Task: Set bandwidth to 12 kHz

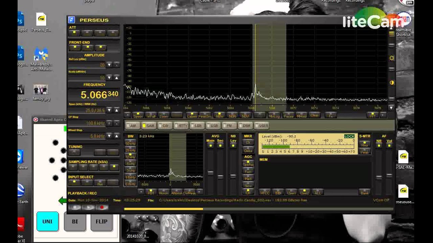Action: pyautogui.click(x=130, y=157)
